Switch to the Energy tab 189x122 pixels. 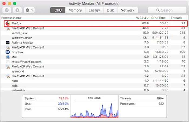coord(94,10)
